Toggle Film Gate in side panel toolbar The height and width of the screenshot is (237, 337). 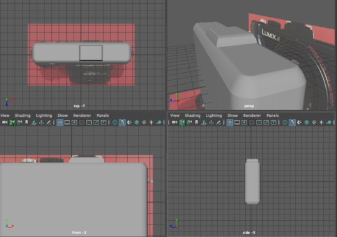(237, 123)
